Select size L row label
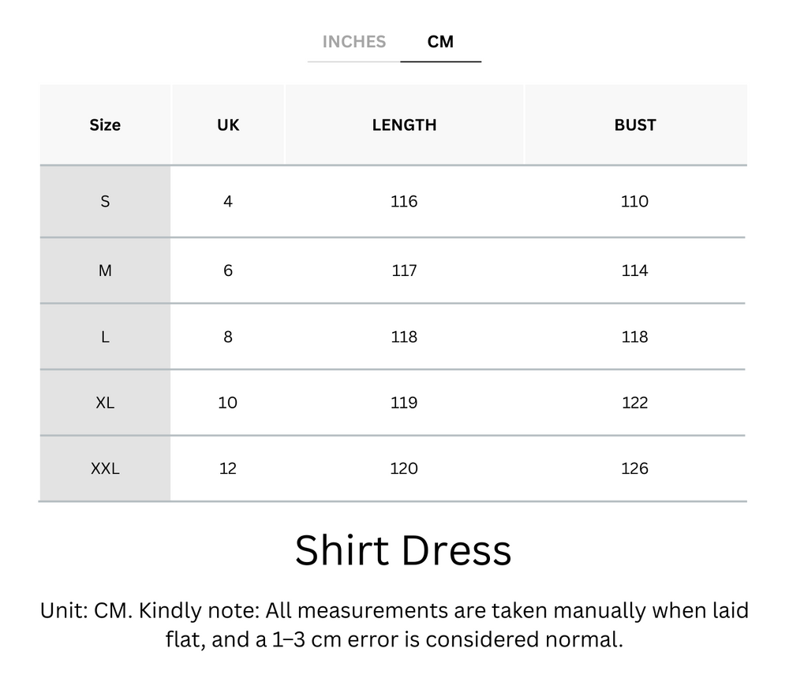Screen dimensions: 789x678 point(104,336)
